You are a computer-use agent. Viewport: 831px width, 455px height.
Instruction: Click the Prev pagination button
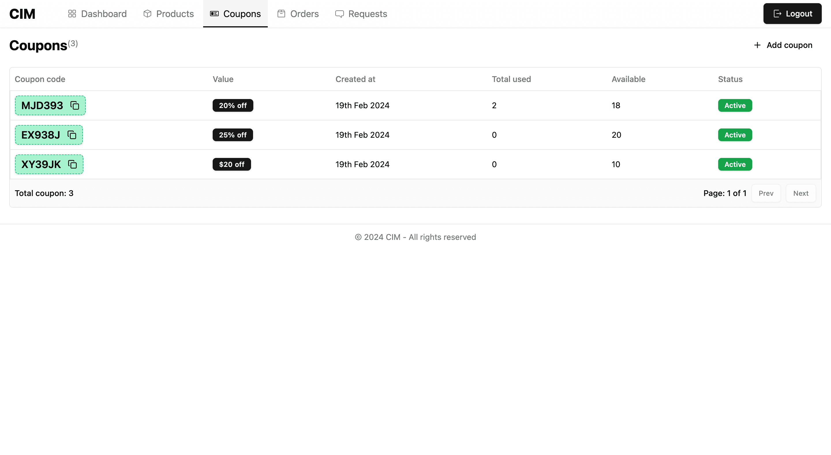(766, 193)
